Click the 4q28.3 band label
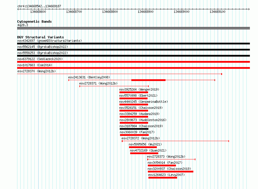The image size is (258, 189). [23, 25]
